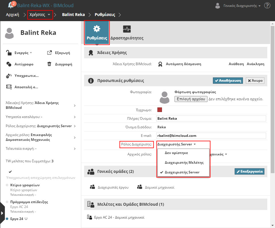Click the vertical scrollbar thumb
The width and height of the screenshot is (275, 228).
pyautogui.click(x=272, y=99)
